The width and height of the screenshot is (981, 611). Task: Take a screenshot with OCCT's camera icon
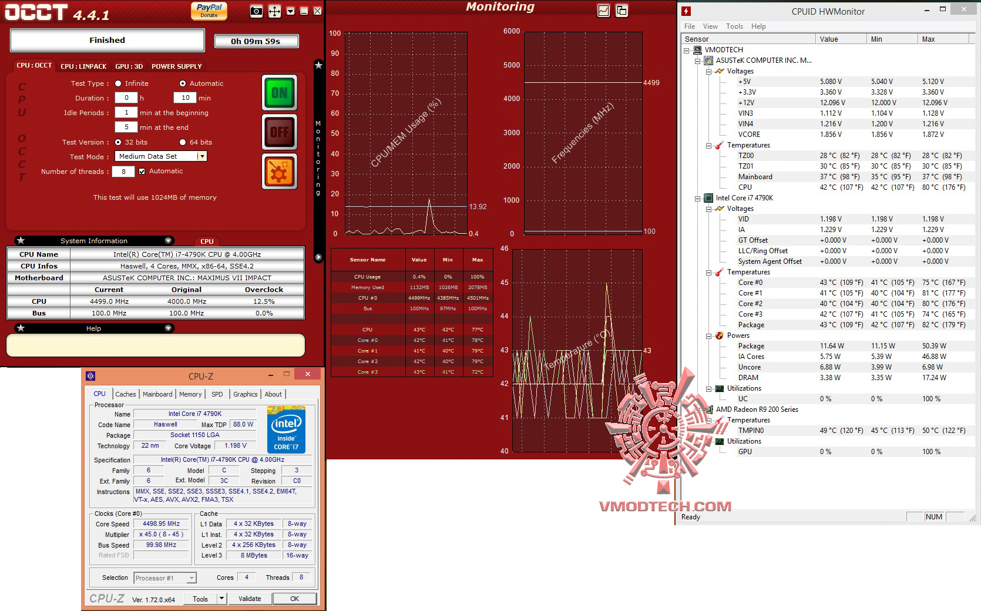(256, 11)
